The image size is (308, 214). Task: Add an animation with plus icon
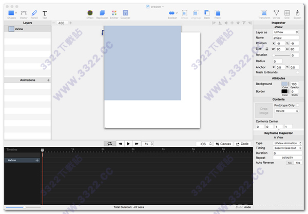coord(48,80)
